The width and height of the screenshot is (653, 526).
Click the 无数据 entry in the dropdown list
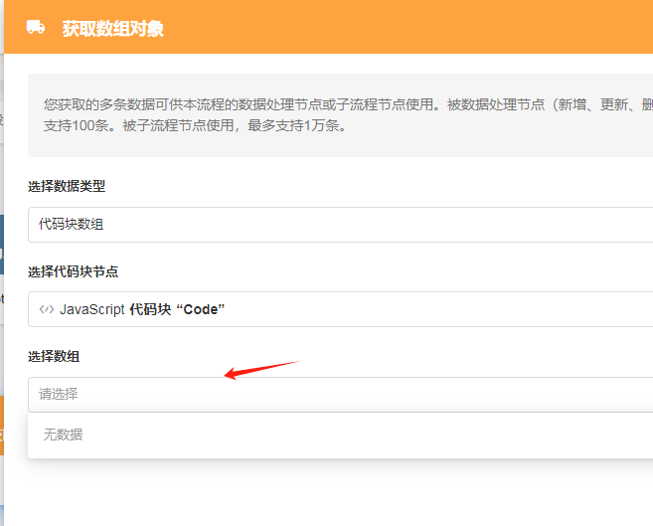(x=340, y=435)
